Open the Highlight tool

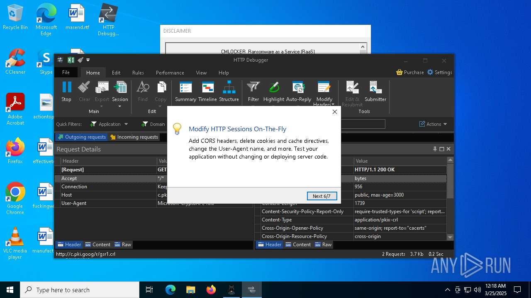274,91
